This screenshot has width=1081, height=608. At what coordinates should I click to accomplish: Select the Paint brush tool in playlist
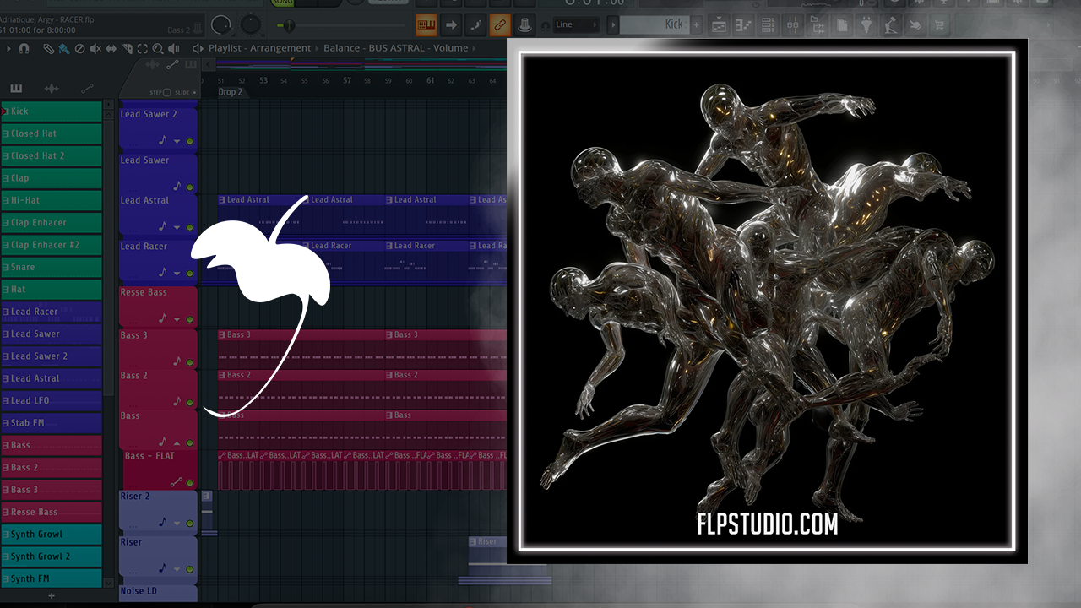click(63, 48)
